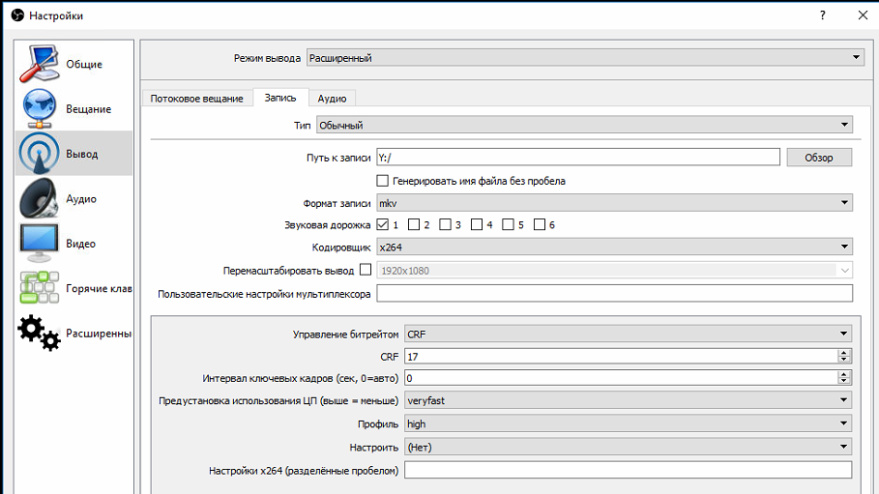
Task: Open the Режим вывода dropdown
Action: coord(585,57)
